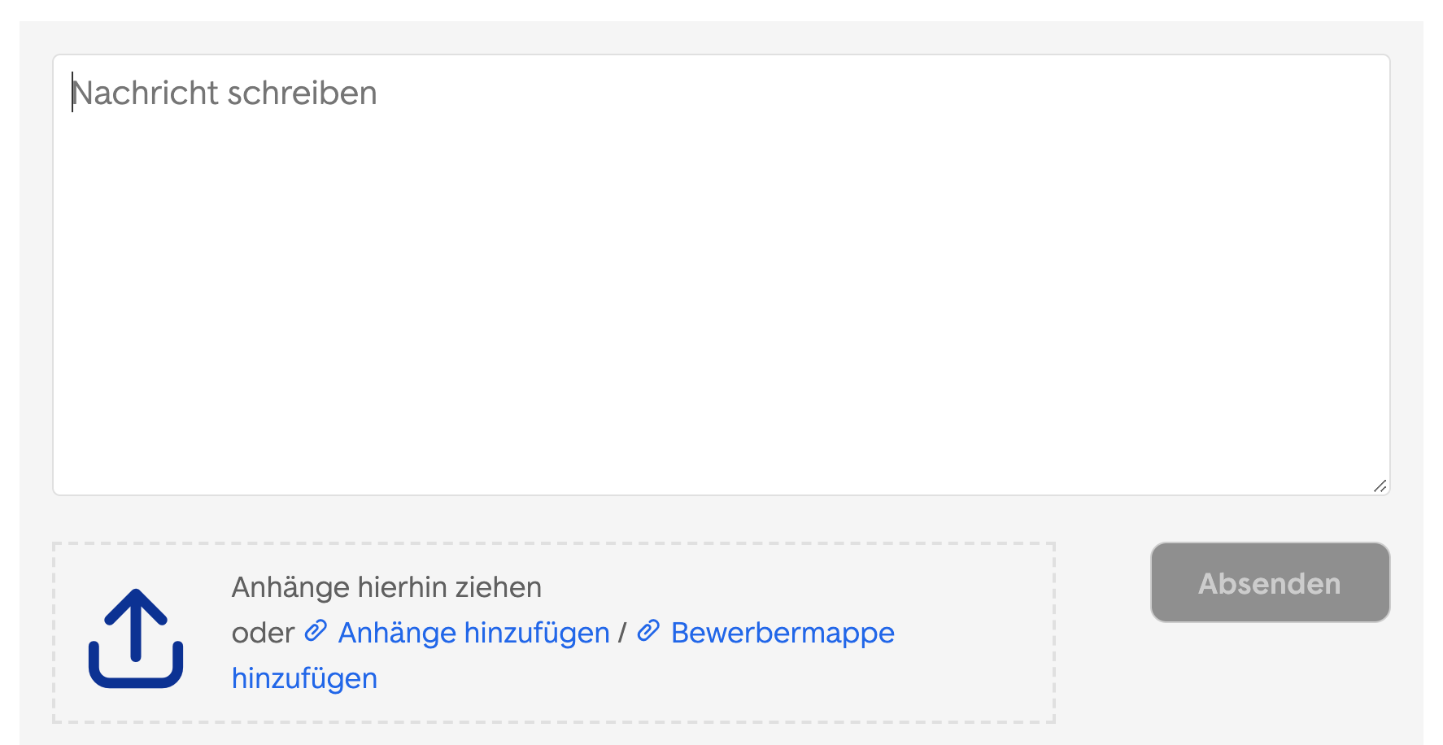Click the wrapped hinzufügen link text
Image resolution: width=1443 pixels, height=745 pixels.
tap(304, 678)
